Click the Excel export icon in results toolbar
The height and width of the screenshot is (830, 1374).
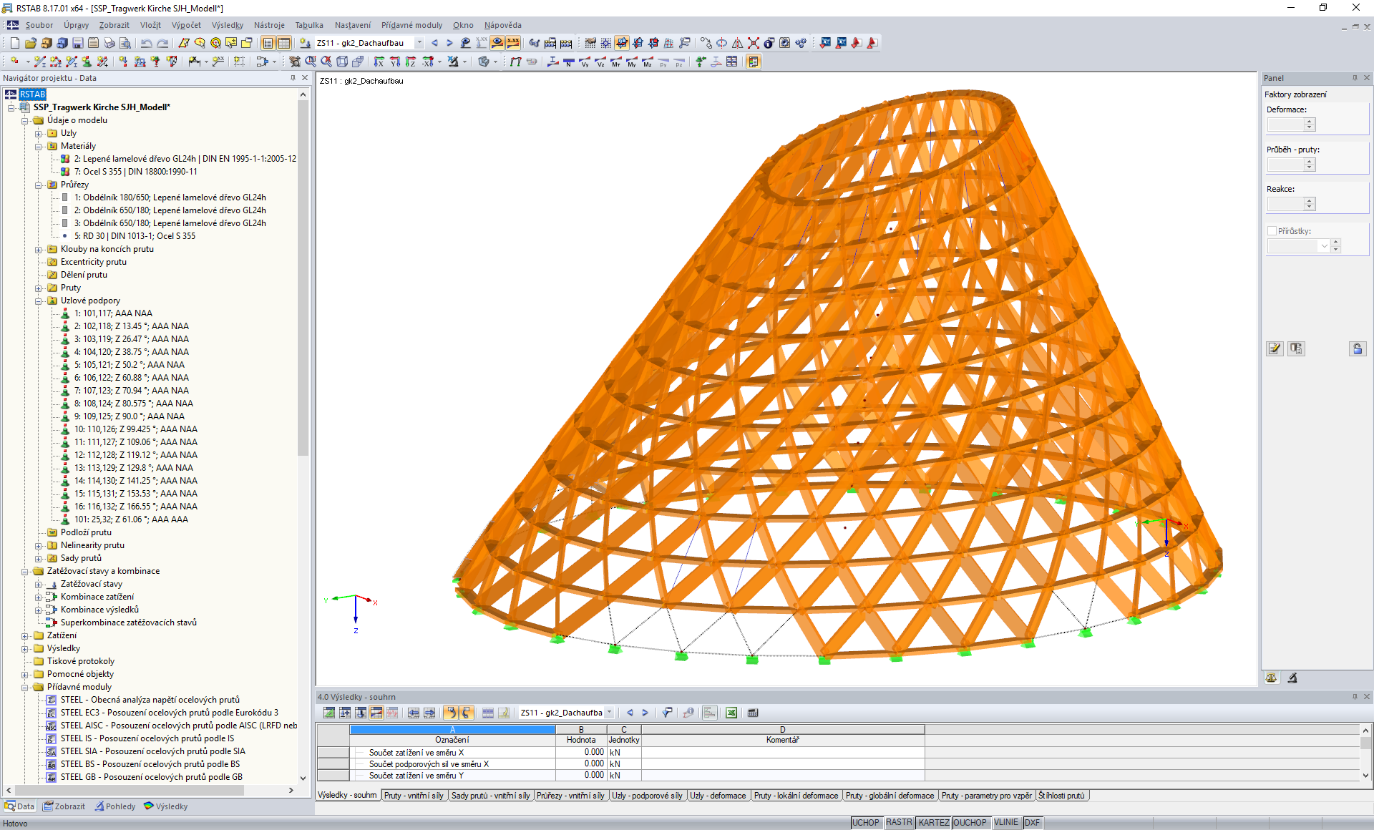[x=731, y=713]
